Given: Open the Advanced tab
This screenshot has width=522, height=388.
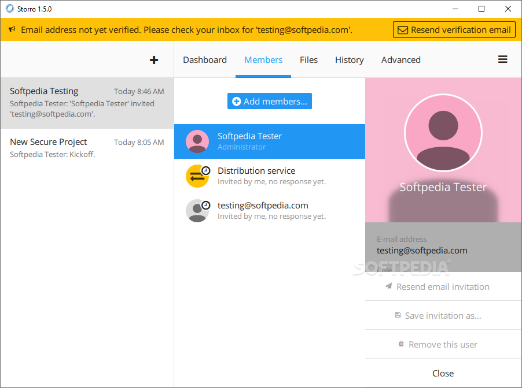Looking at the screenshot, I should 401,60.
